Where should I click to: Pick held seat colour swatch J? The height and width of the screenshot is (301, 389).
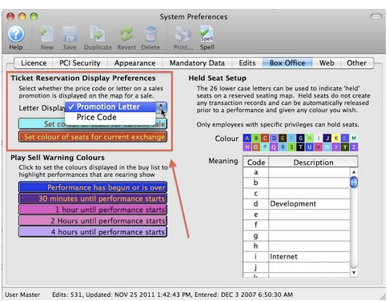click(x=327, y=138)
